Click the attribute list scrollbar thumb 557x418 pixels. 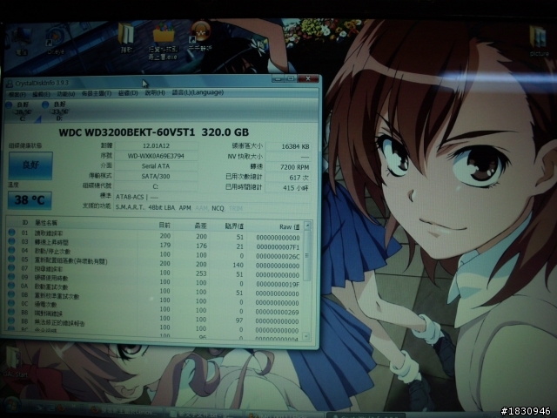(x=307, y=256)
